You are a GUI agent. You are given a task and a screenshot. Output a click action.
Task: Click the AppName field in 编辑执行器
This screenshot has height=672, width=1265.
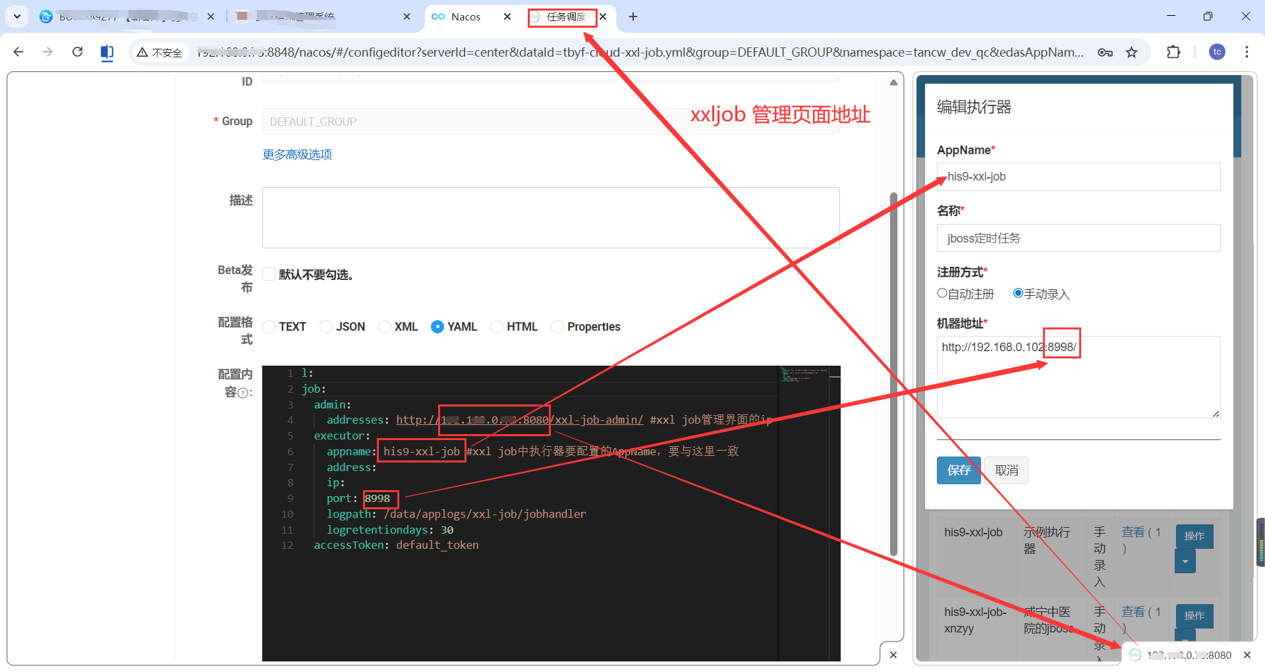(x=1079, y=177)
